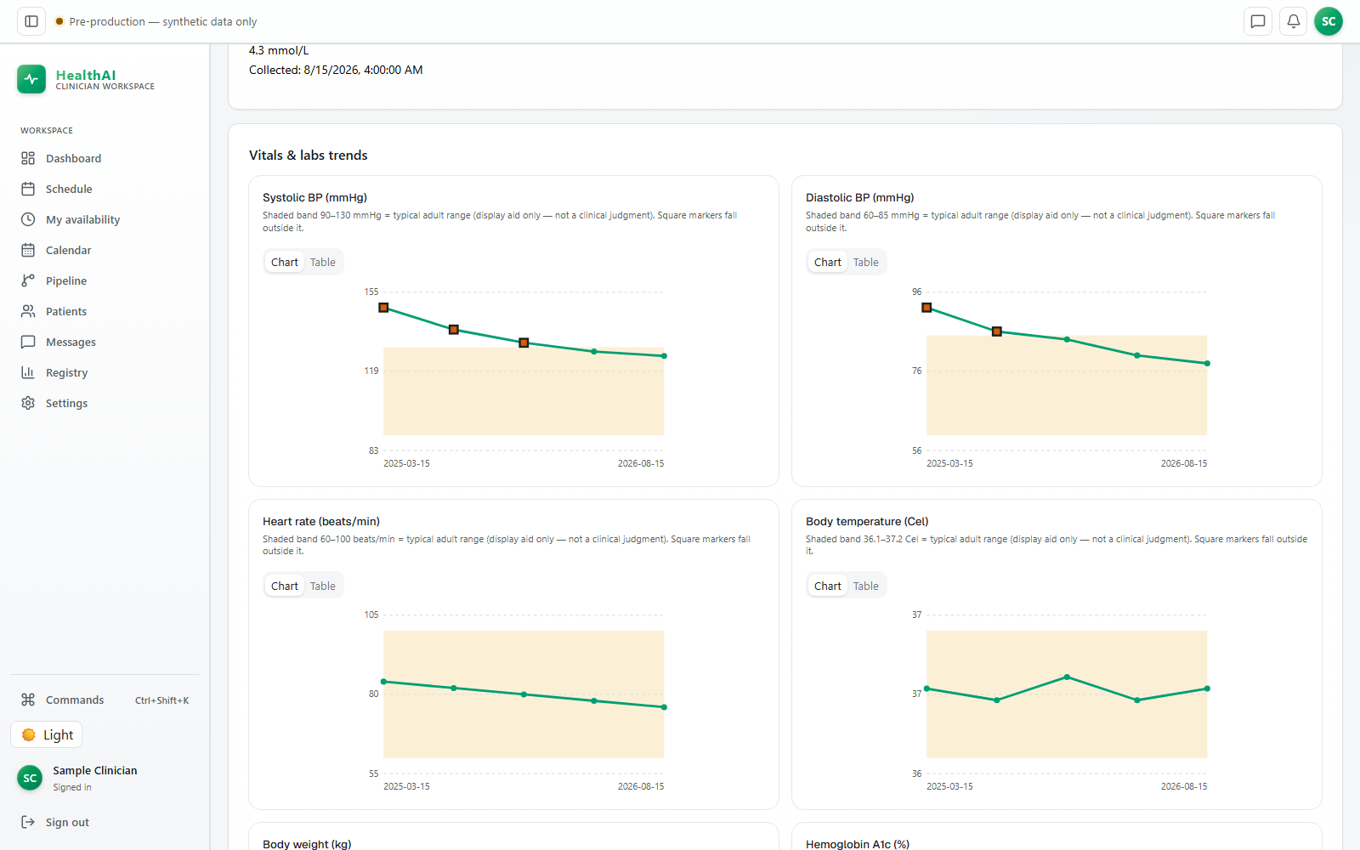Toggle the sidebar panel icon
1360x850 pixels.
click(x=31, y=21)
